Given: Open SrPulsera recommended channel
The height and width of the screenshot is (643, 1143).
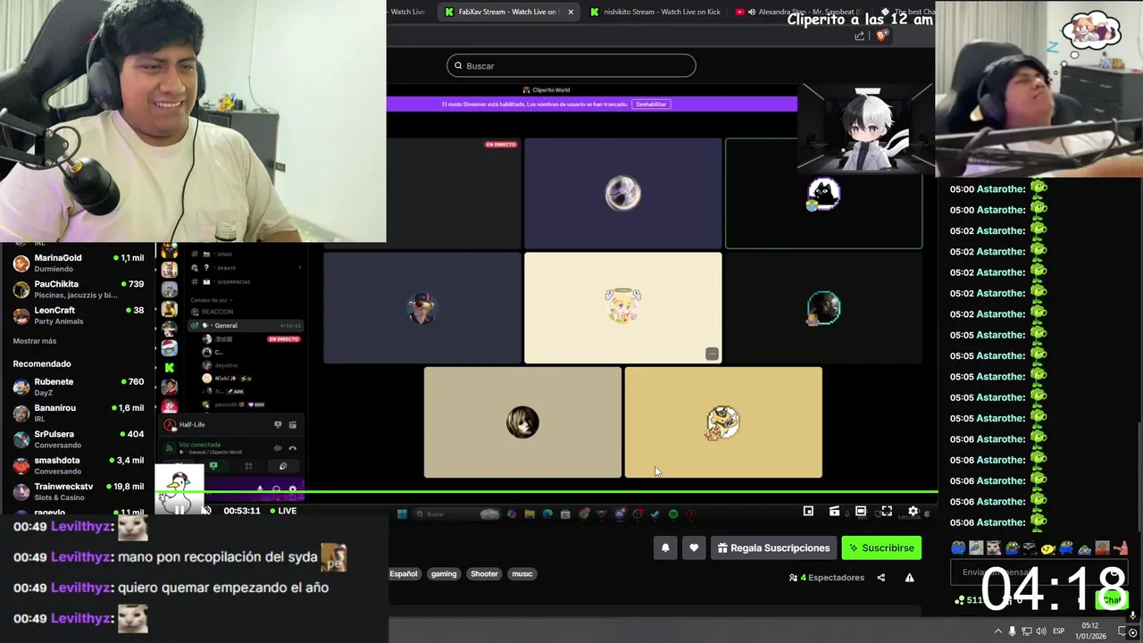Looking at the screenshot, I should click(78, 439).
